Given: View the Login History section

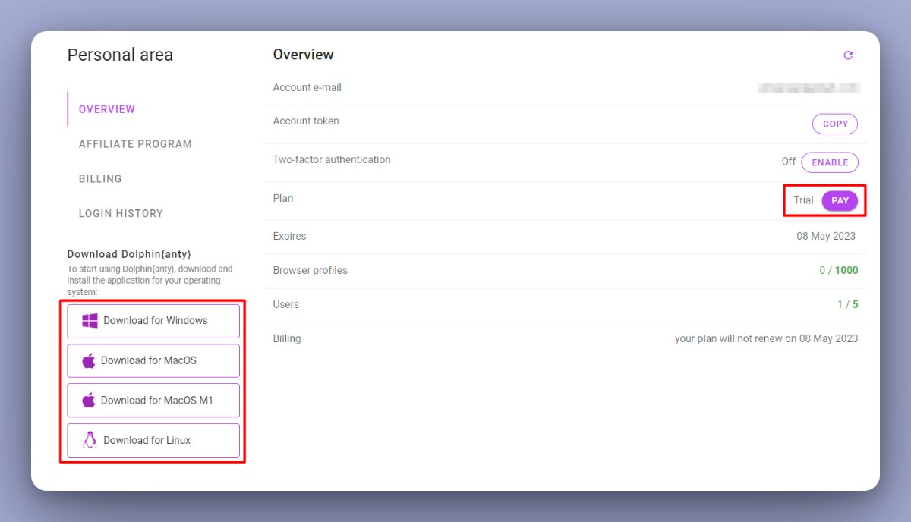Looking at the screenshot, I should pos(121,214).
